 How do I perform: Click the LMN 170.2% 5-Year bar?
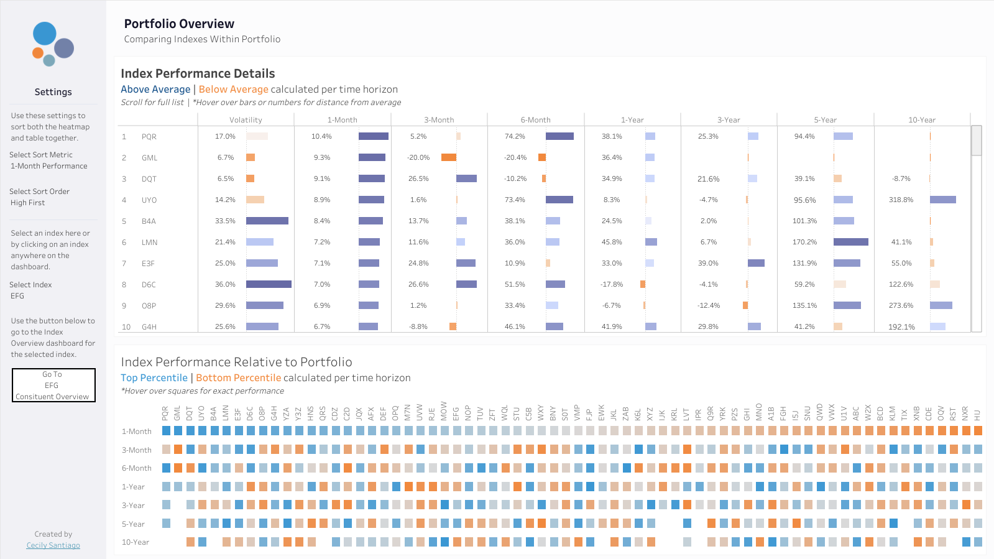point(851,242)
